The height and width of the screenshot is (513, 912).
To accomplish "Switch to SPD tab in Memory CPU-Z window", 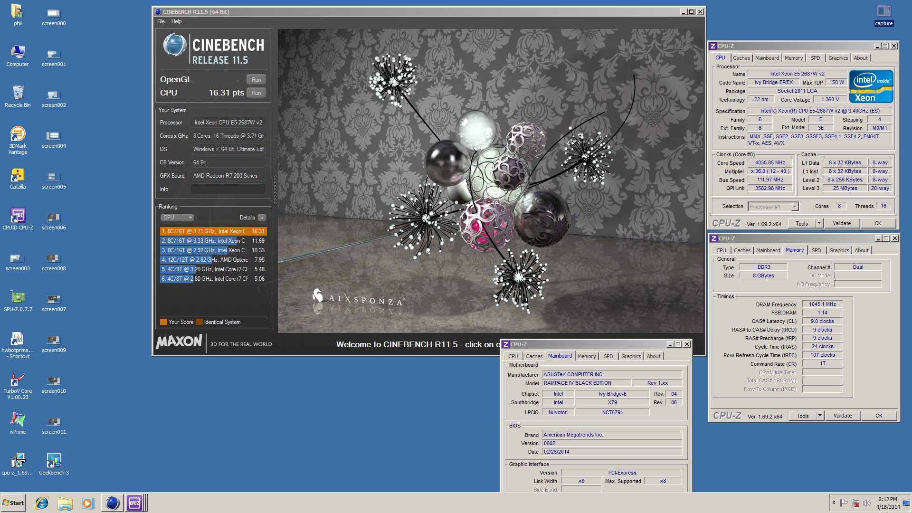I will point(816,250).
